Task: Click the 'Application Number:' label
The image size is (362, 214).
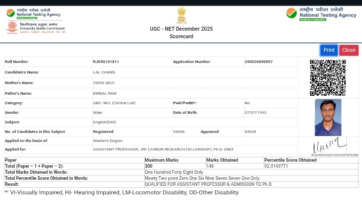Action: click(x=192, y=61)
